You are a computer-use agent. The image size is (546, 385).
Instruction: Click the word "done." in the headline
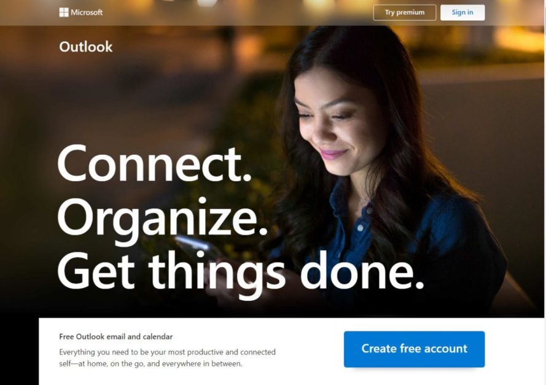(x=362, y=270)
